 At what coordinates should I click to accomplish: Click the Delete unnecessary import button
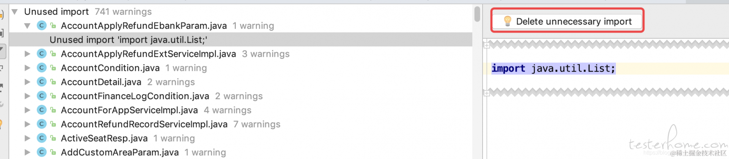[x=567, y=21]
